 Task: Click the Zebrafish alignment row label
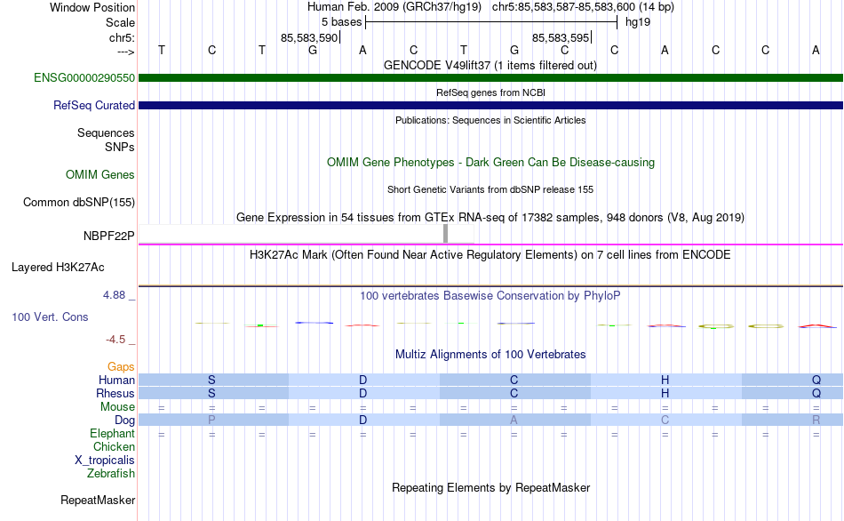click(x=111, y=473)
